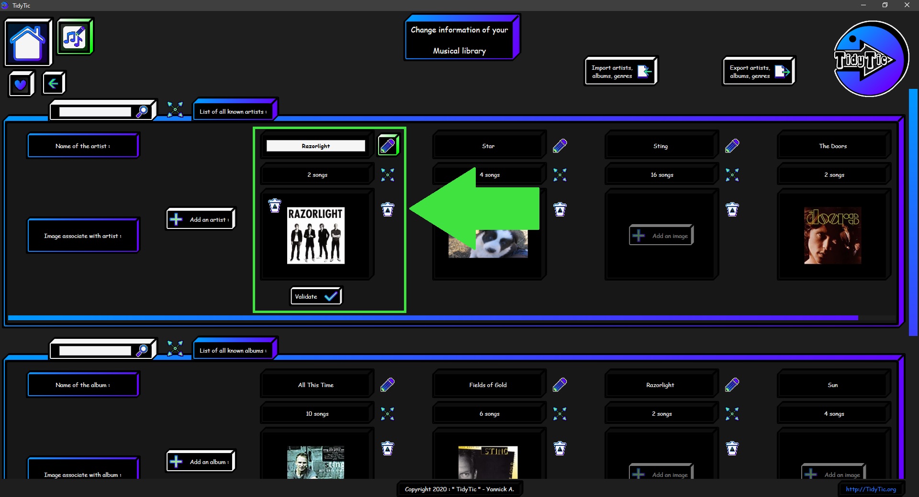Click All This Time album cover
Screen dimensions: 919x497
316,463
